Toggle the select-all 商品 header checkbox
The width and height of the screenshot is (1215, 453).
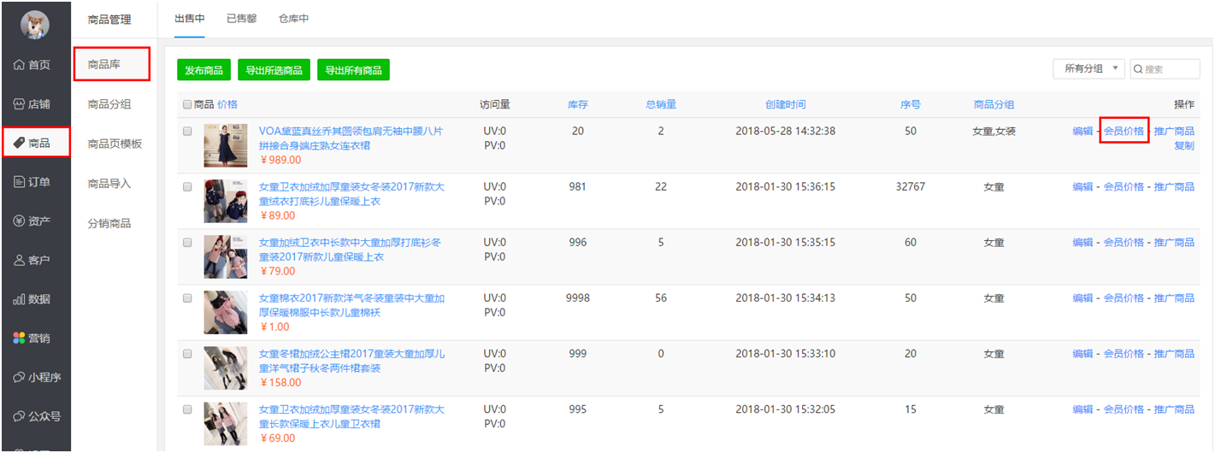187,104
